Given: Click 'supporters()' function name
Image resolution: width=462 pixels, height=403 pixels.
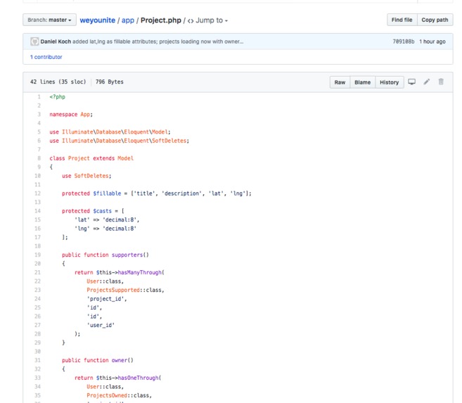Looking at the screenshot, I should coord(130,255).
